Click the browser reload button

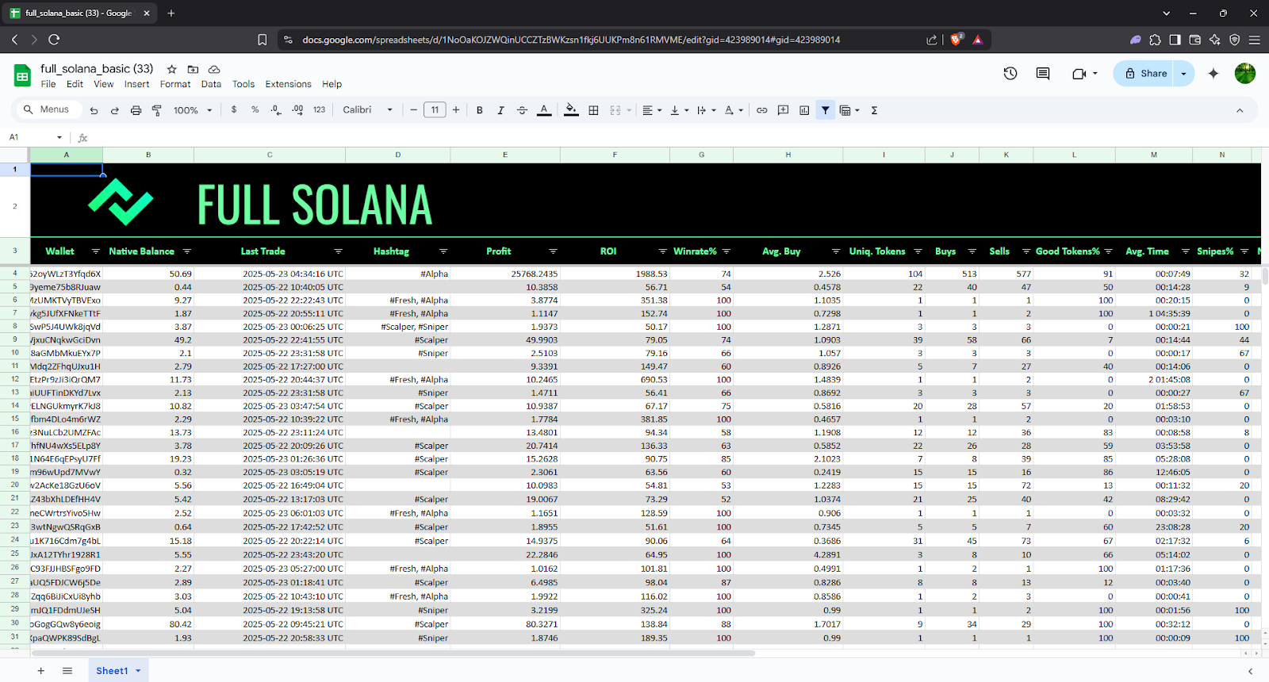coord(54,39)
